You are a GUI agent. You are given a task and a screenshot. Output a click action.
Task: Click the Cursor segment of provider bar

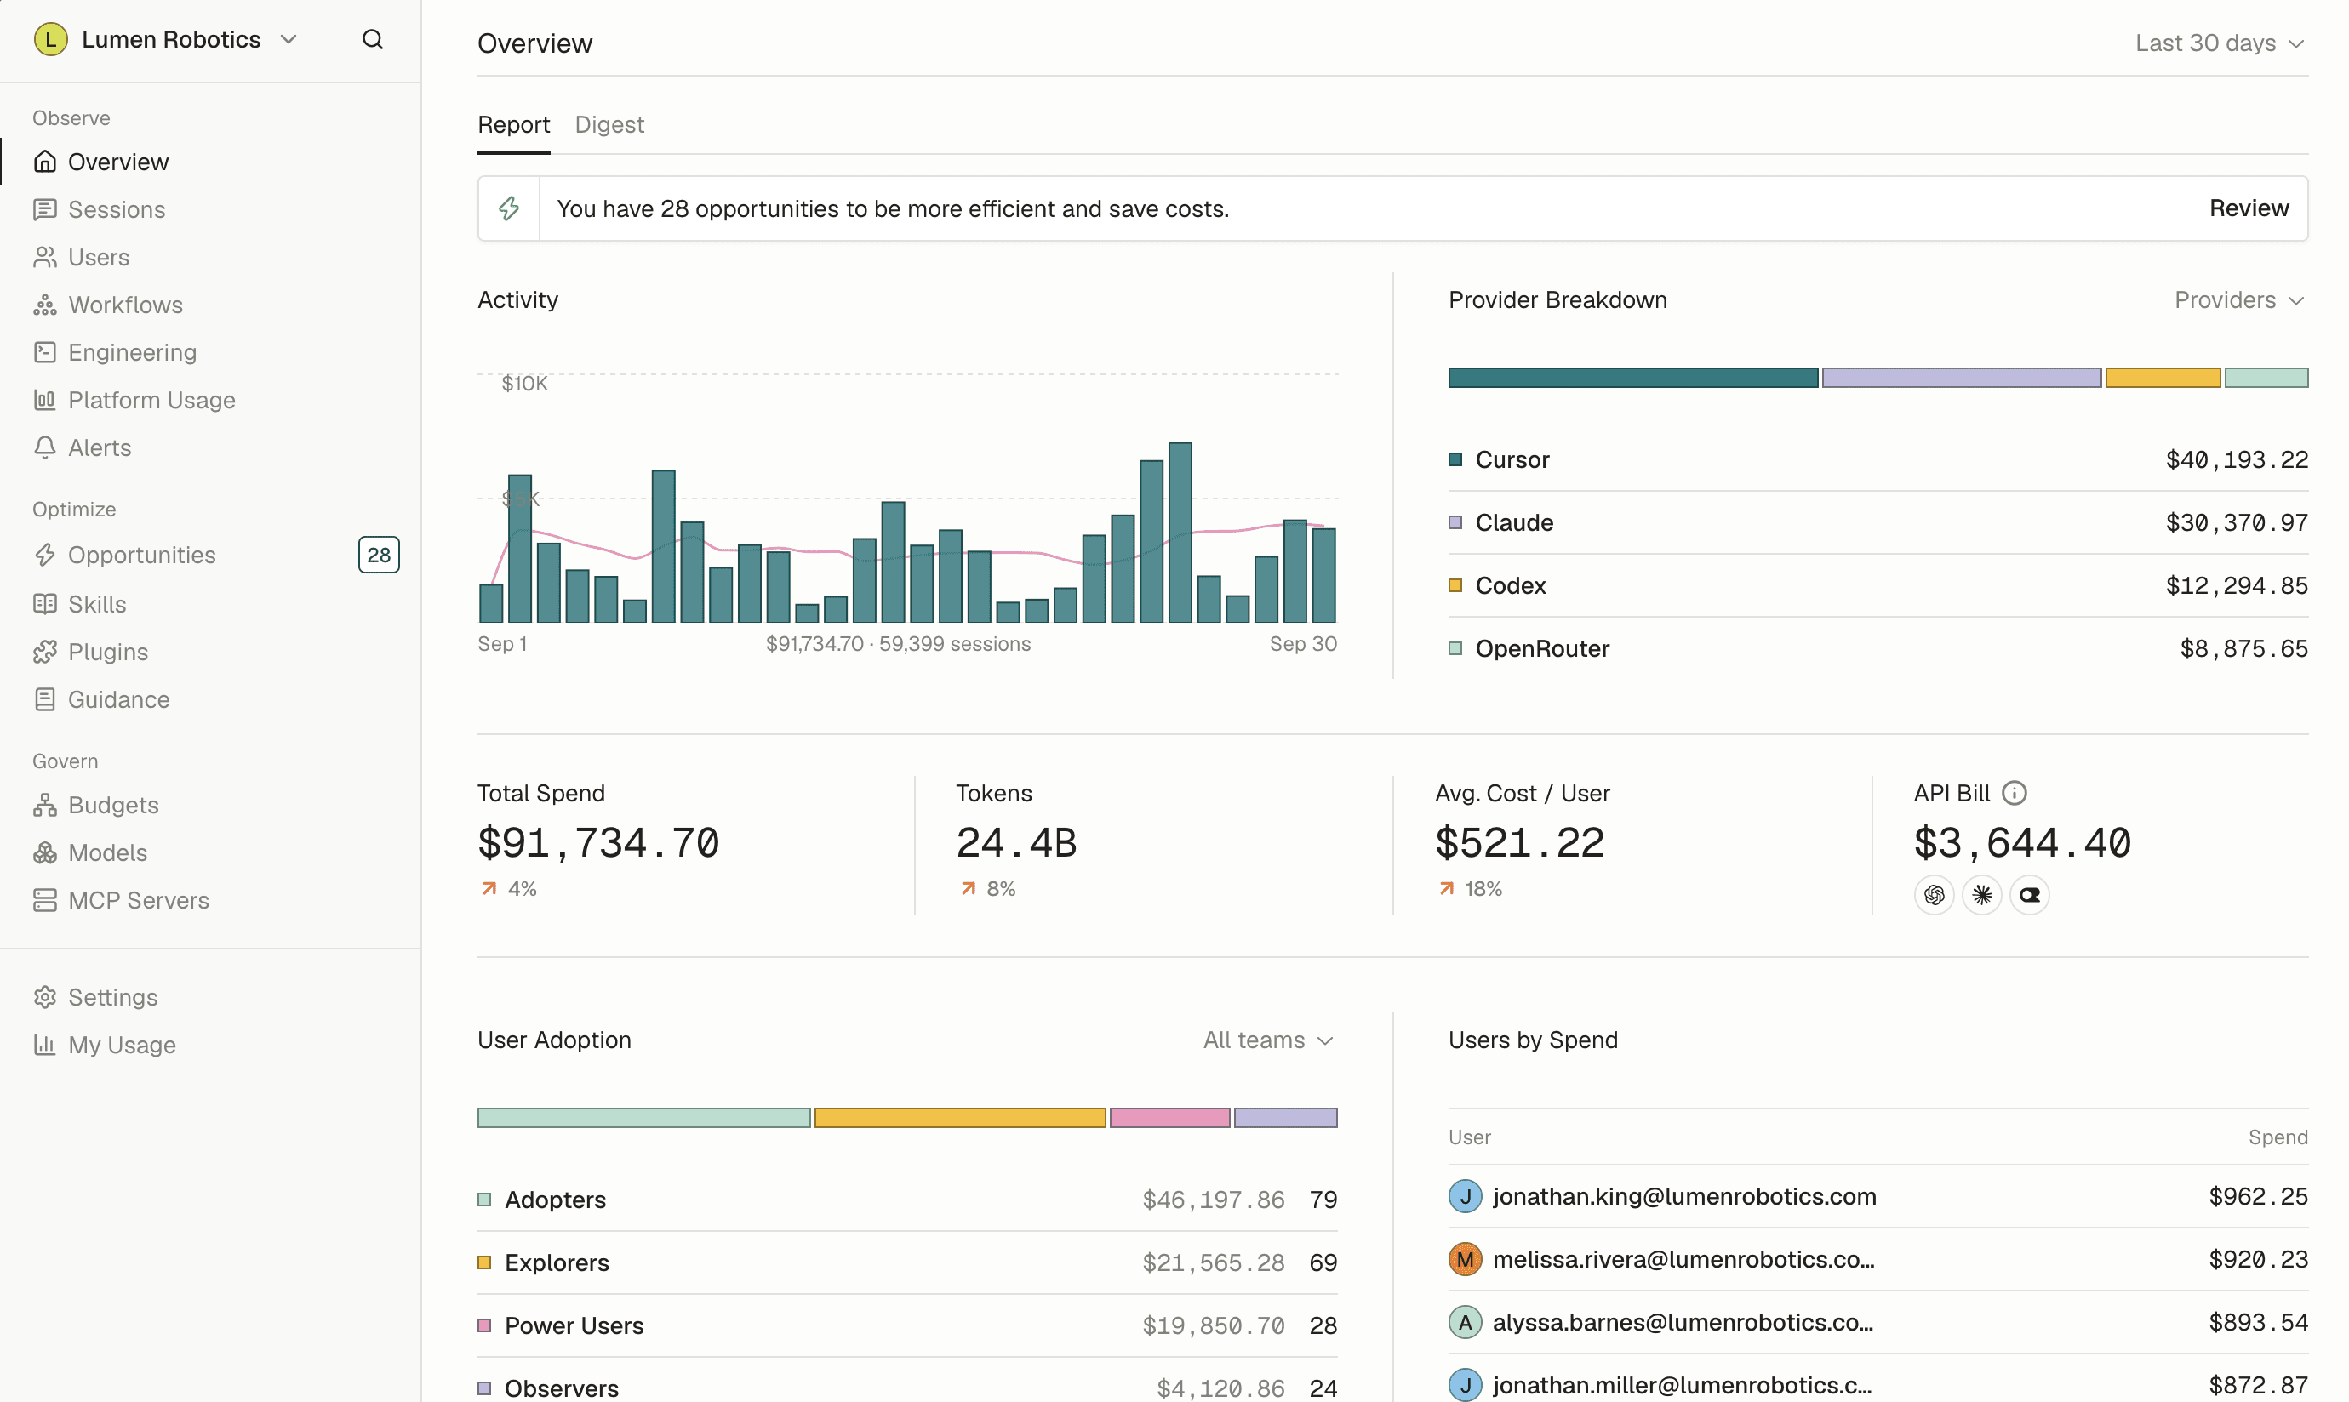(1632, 378)
